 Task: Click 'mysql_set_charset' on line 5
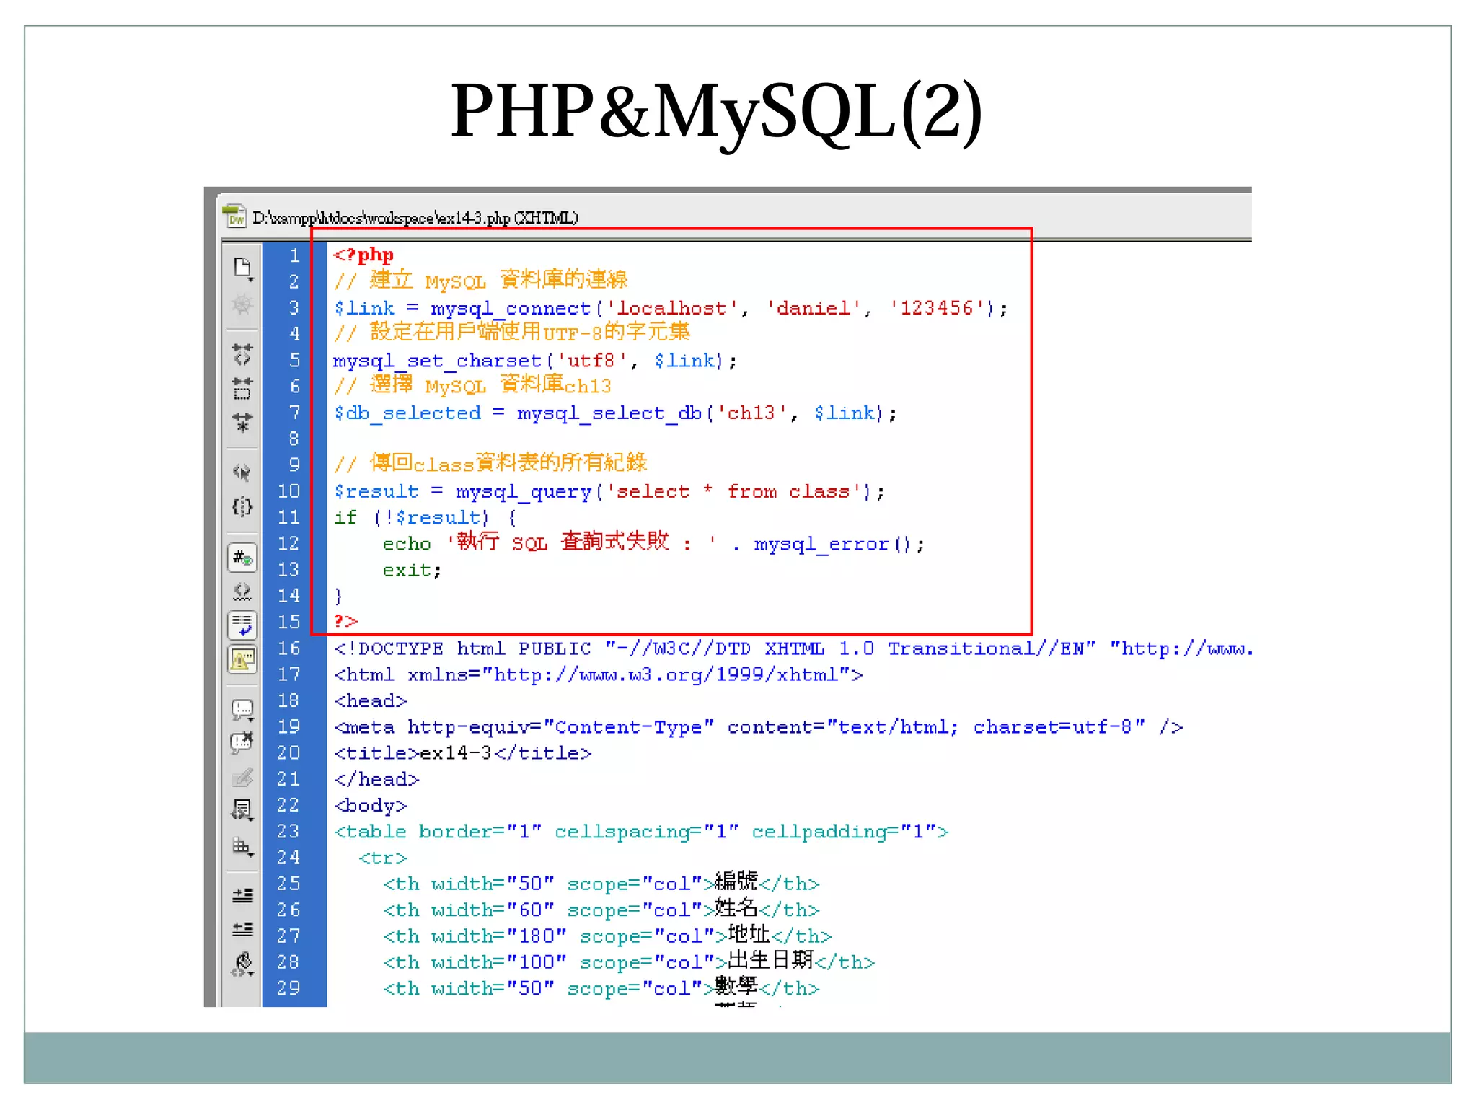coord(437,361)
